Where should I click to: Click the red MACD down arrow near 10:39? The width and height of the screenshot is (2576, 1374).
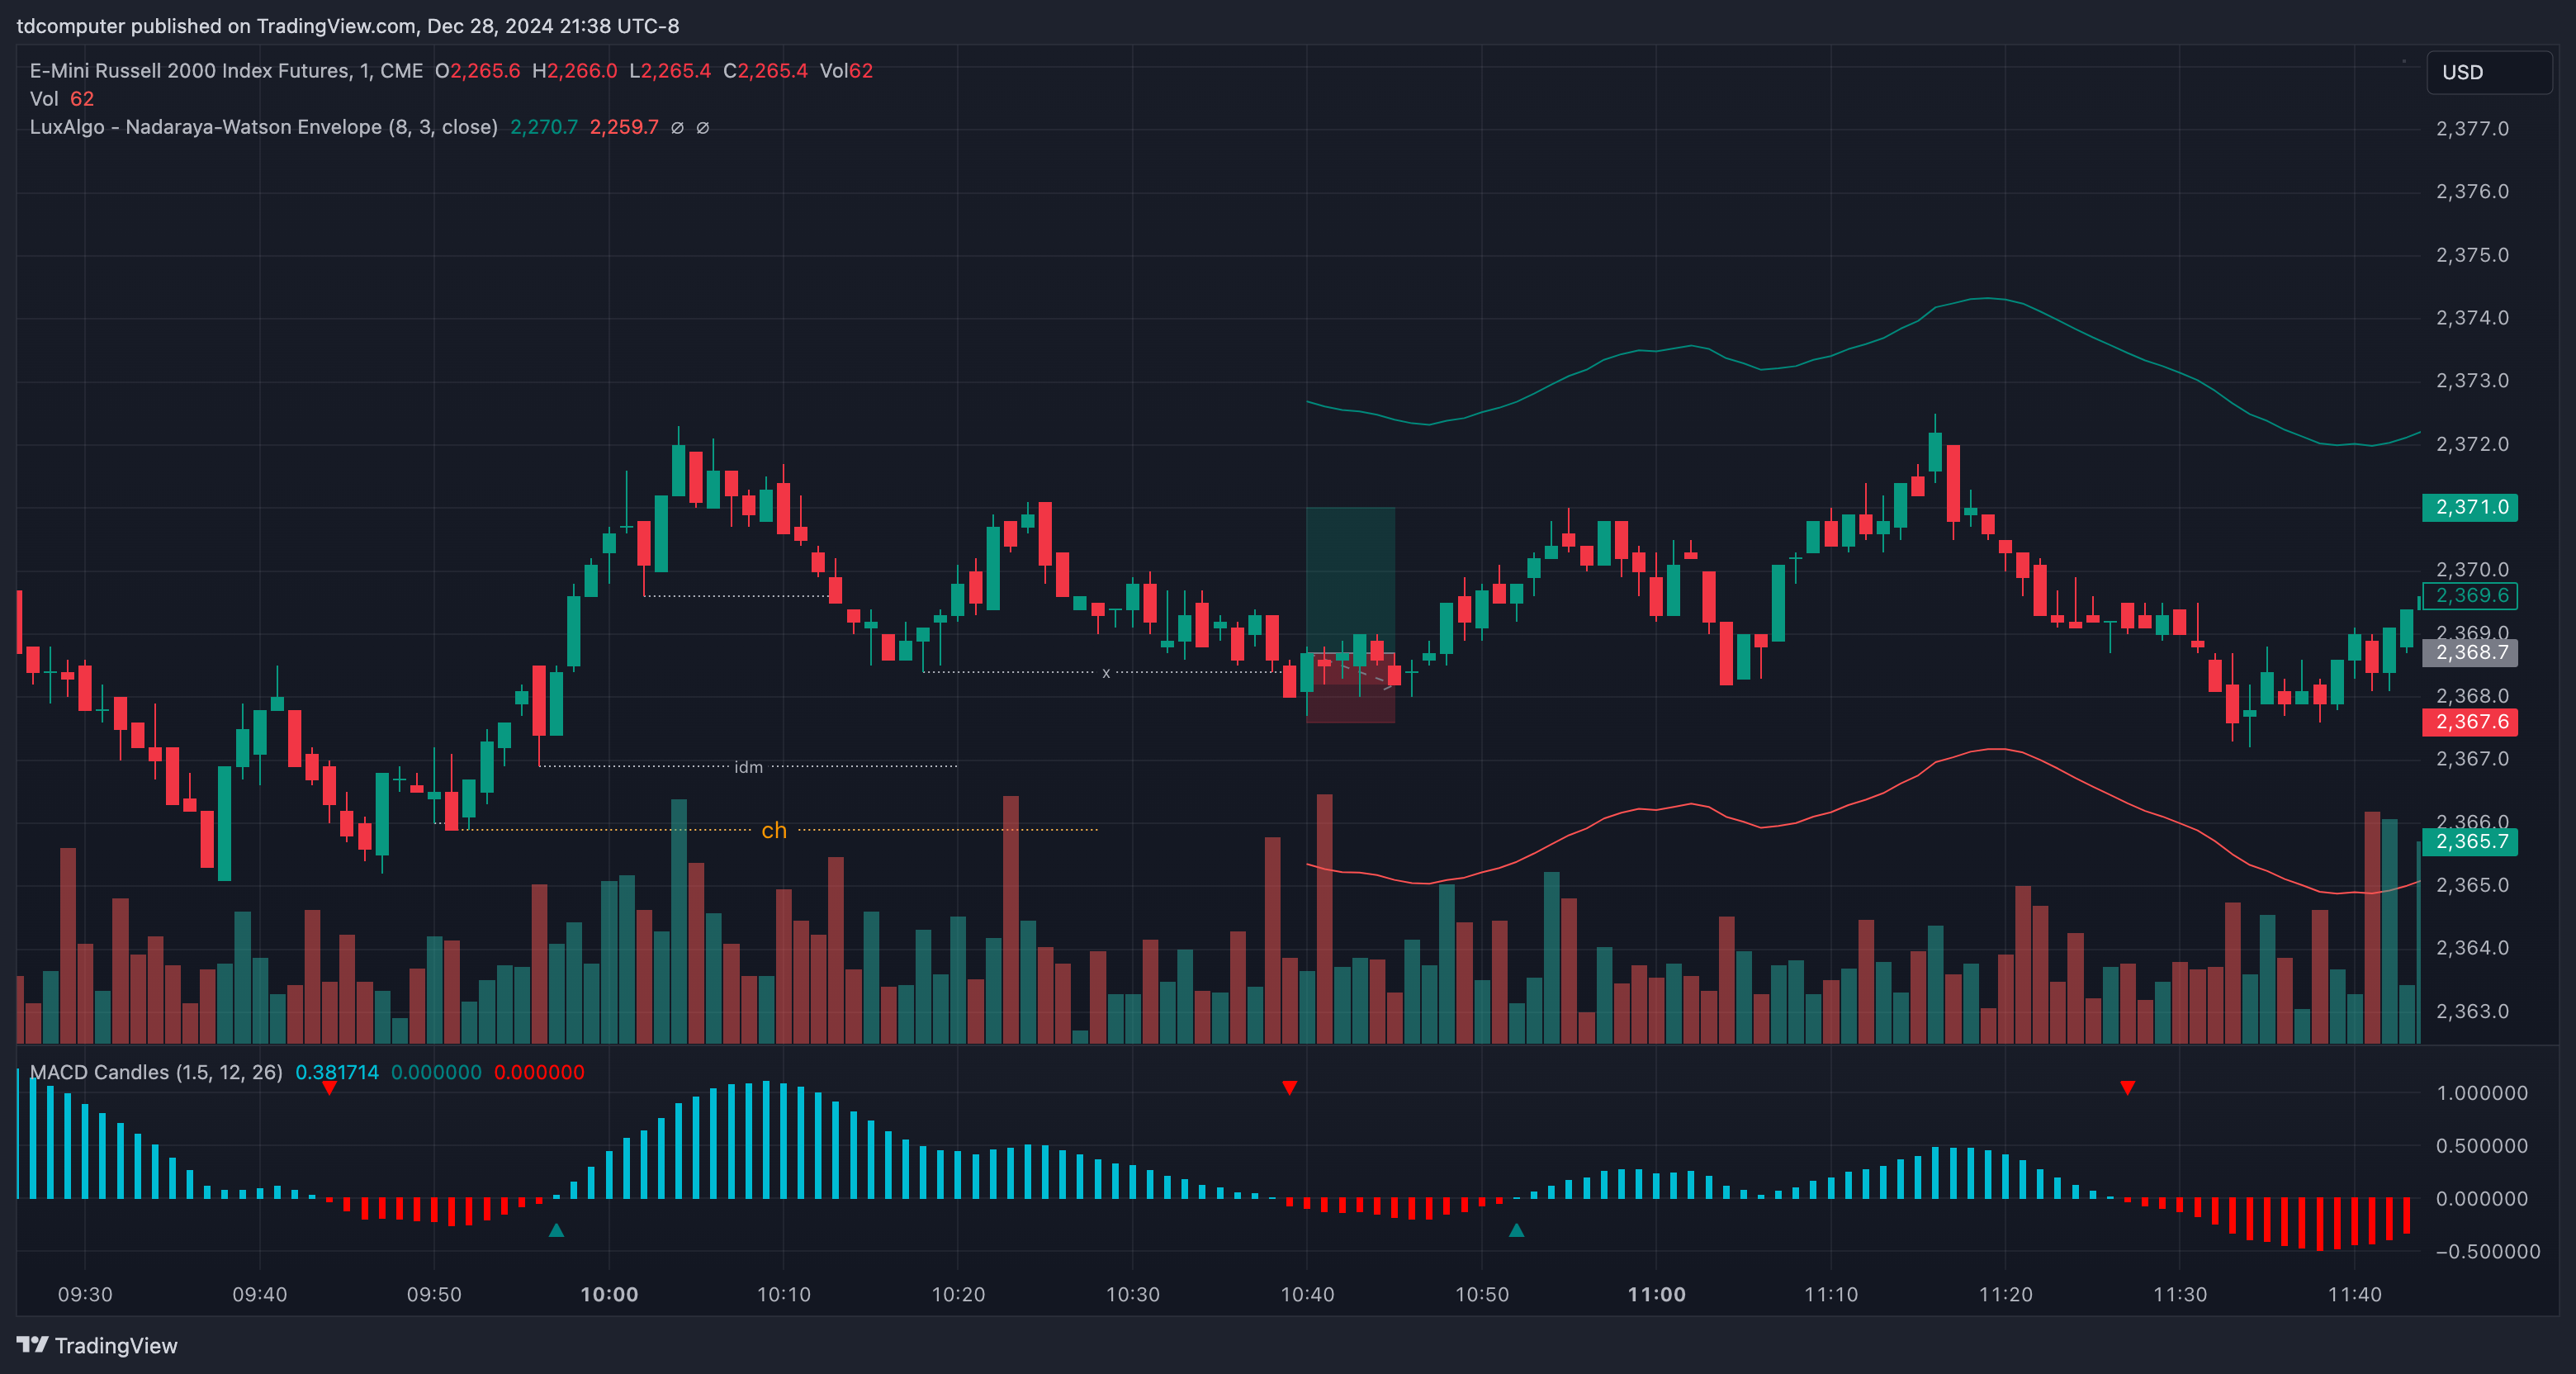click(1289, 1087)
